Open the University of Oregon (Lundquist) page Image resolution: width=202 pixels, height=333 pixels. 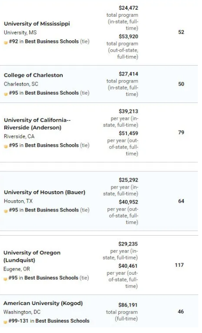coord(32,256)
